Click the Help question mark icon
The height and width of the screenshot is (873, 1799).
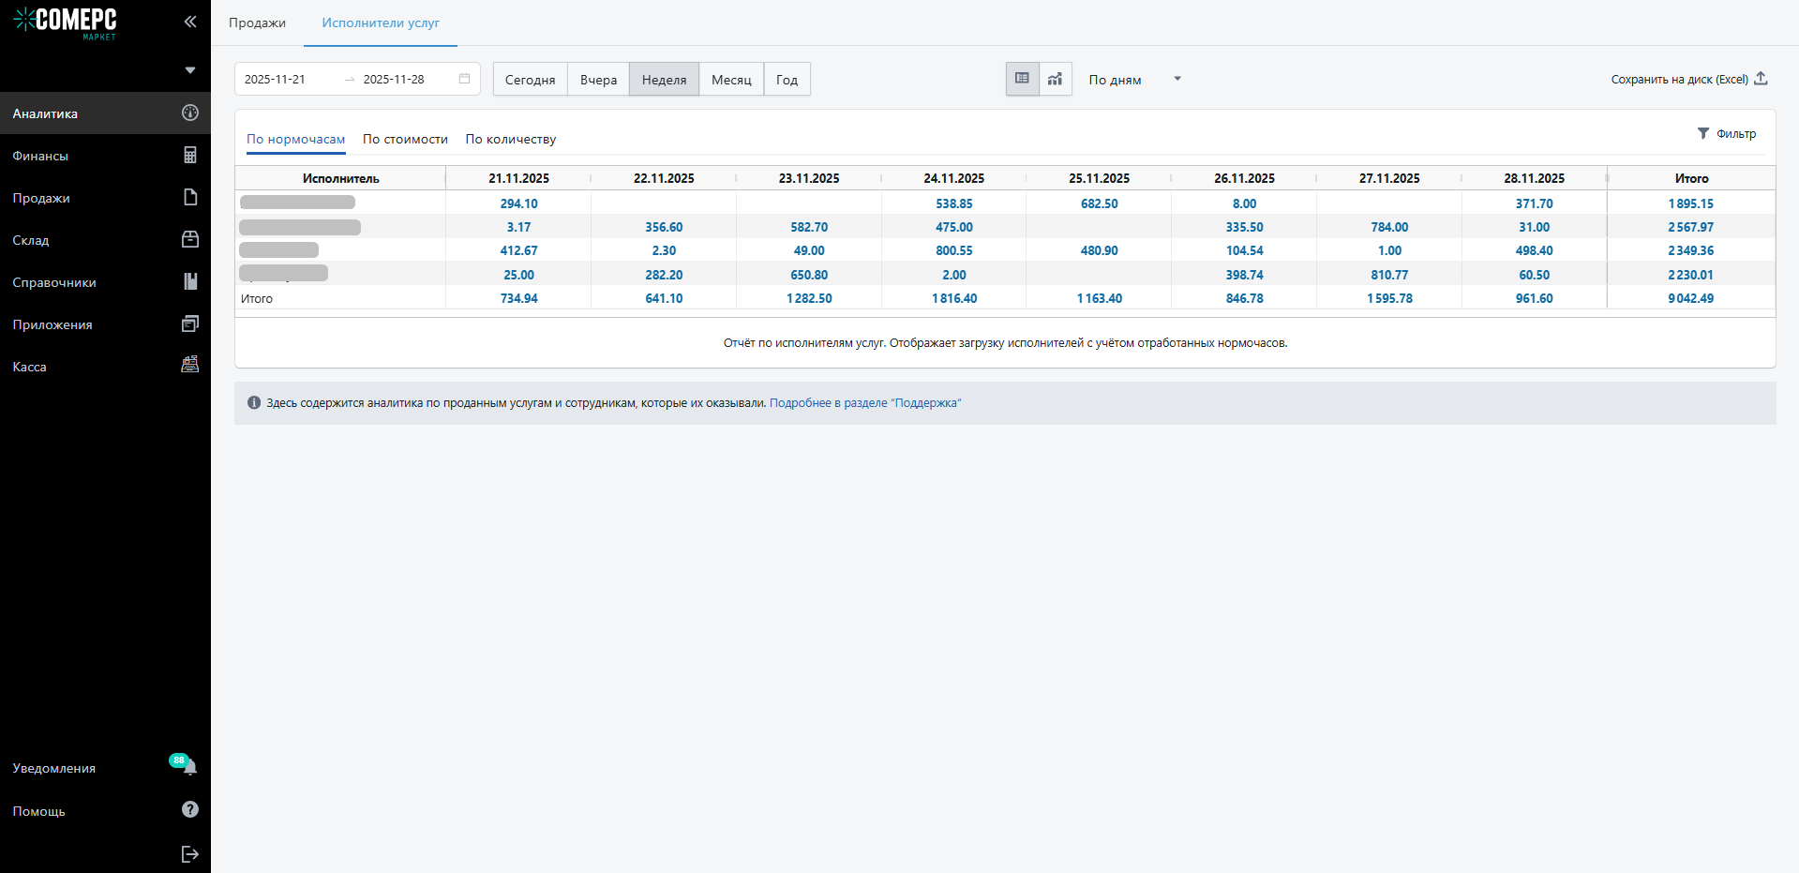click(x=190, y=810)
